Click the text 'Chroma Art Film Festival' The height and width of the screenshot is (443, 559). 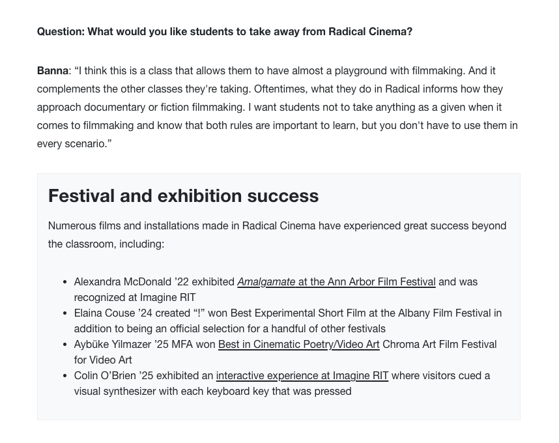(439, 345)
